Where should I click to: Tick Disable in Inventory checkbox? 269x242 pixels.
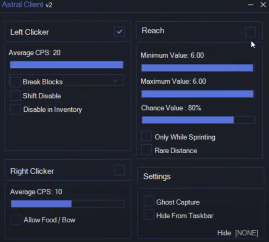tap(16, 110)
